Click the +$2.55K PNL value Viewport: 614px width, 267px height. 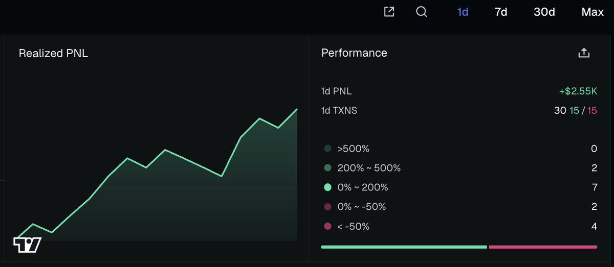(x=578, y=91)
